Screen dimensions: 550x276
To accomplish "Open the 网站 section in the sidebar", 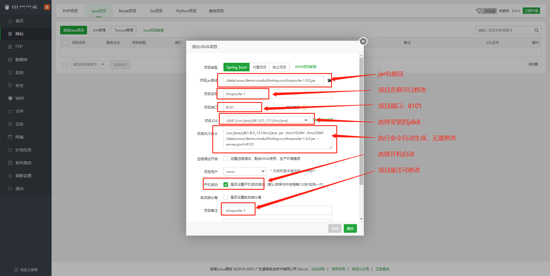I will pyautogui.click(x=19, y=34).
